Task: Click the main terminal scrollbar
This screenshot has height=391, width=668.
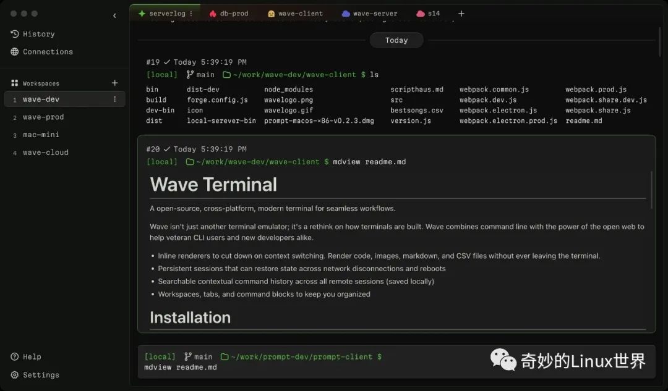Action: 660,42
